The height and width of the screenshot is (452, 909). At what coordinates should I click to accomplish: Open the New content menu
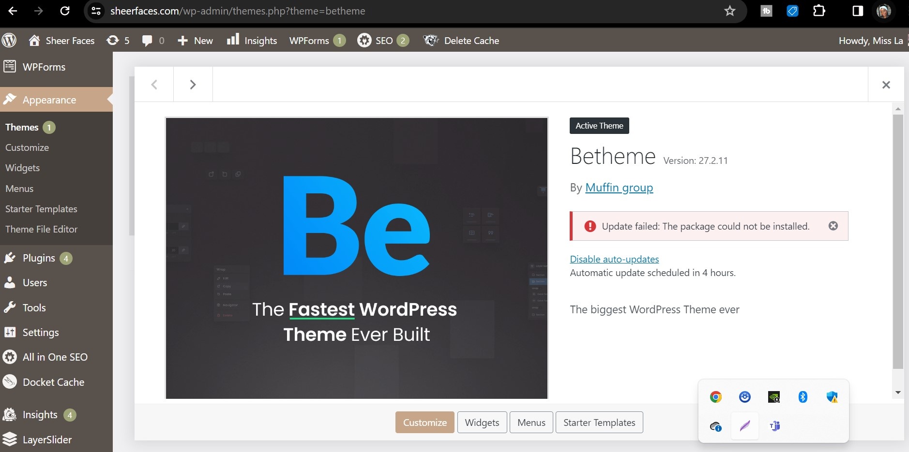click(x=195, y=41)
